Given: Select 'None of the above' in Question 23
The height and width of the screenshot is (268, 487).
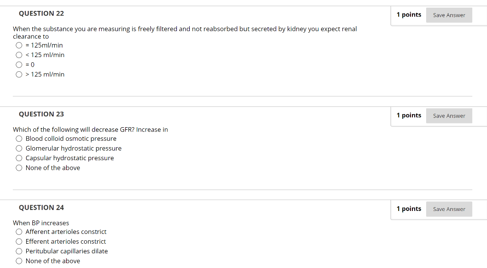Looking at the screenshot, I should coord(19,168).
